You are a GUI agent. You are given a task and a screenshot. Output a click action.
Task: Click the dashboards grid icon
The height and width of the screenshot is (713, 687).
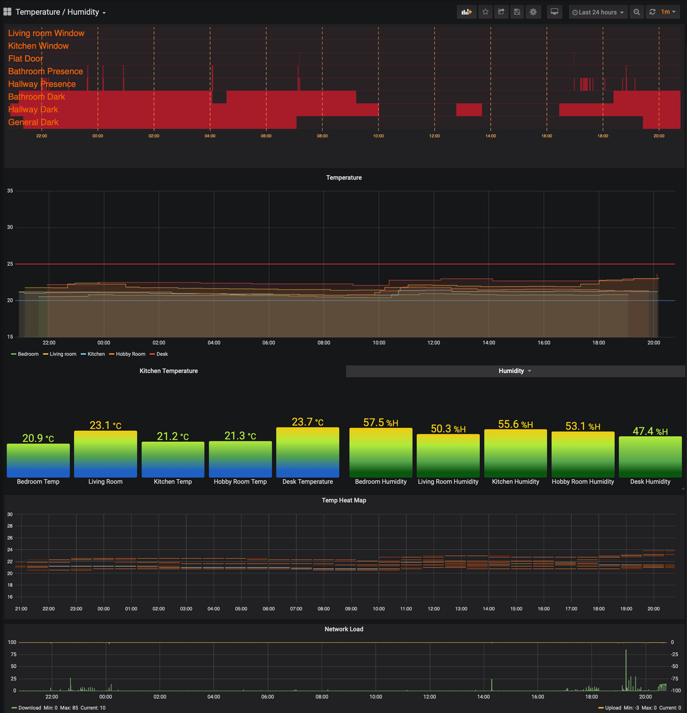coord(7,12)
